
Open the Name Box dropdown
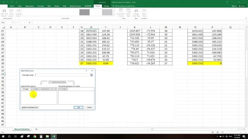coord(12,22)
